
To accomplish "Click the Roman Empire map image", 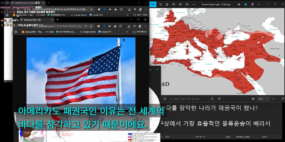I will click(x=217, y=51).
